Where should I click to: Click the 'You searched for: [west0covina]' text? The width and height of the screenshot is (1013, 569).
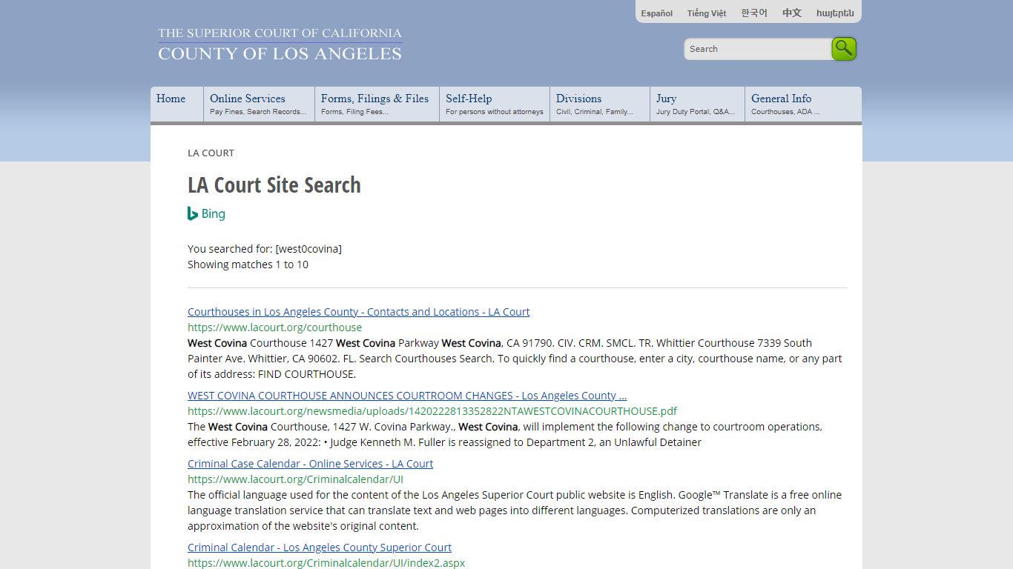click(265, 249)
